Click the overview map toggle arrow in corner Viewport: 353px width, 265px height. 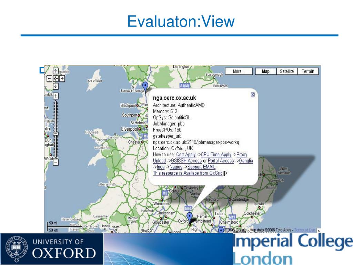319,231
